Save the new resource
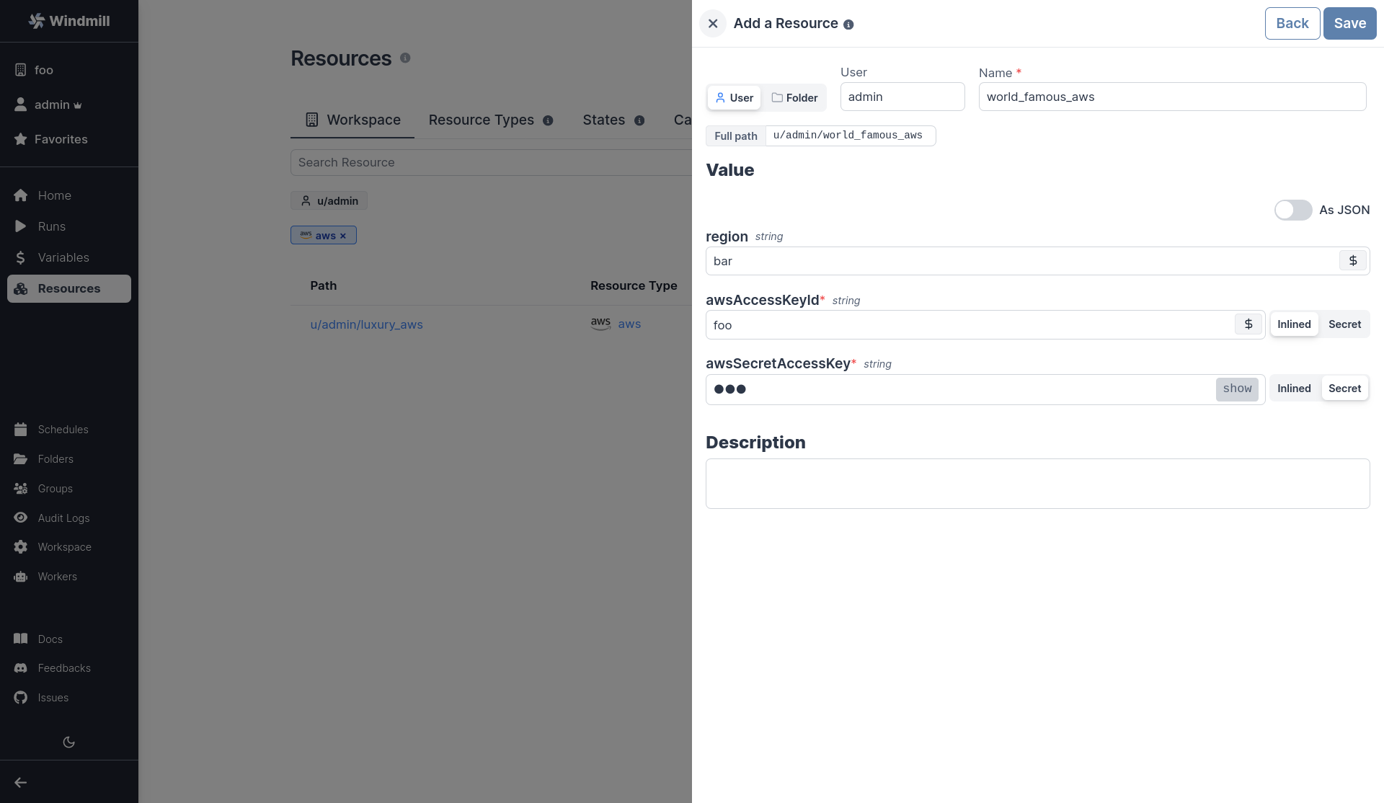 [x=1349, y=23]
